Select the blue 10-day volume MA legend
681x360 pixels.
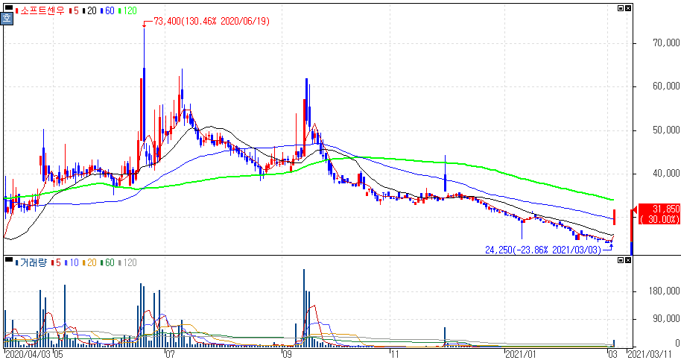[x=72, y=262]
